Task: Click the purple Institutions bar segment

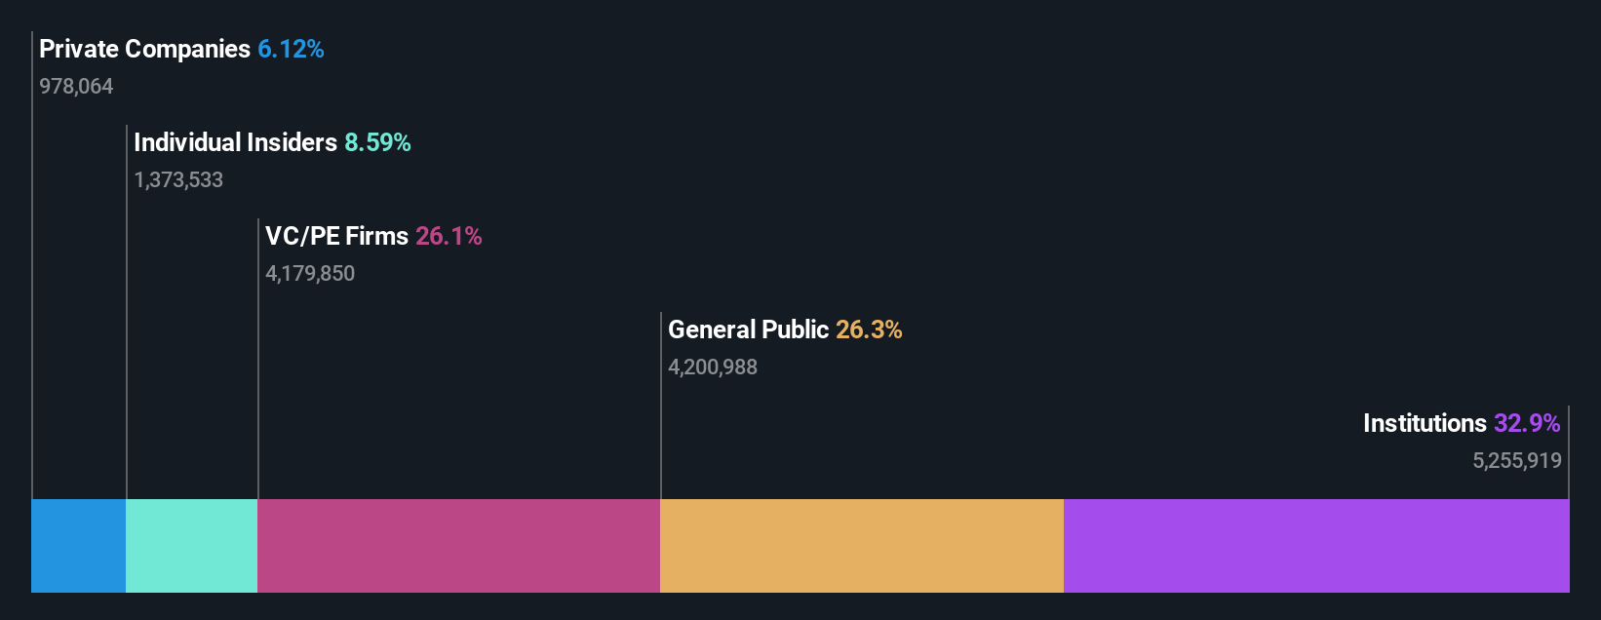Action: (x=1316, y=546)
